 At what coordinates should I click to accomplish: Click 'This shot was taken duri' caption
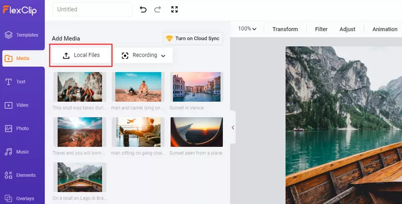[x=79, y=108]
